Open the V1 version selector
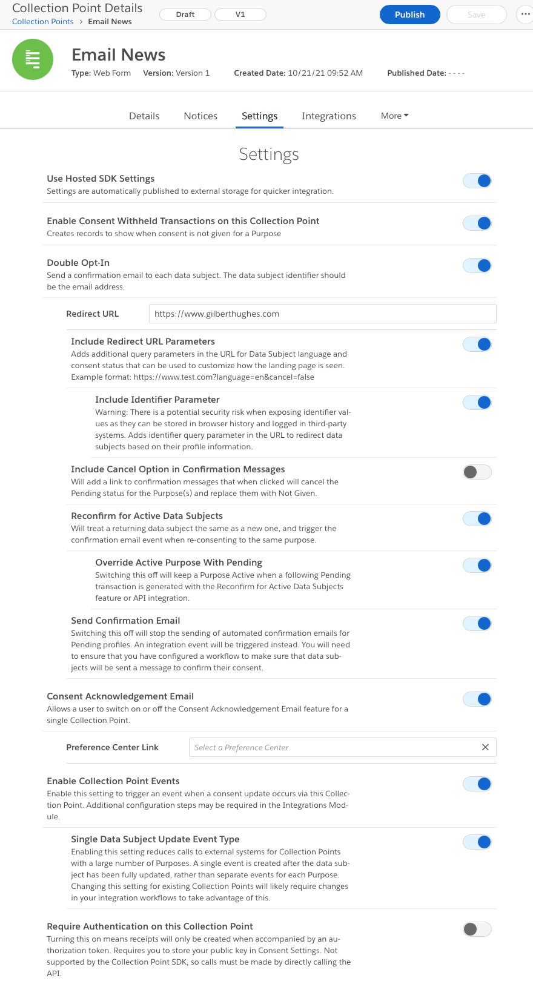 coord(240,15)
